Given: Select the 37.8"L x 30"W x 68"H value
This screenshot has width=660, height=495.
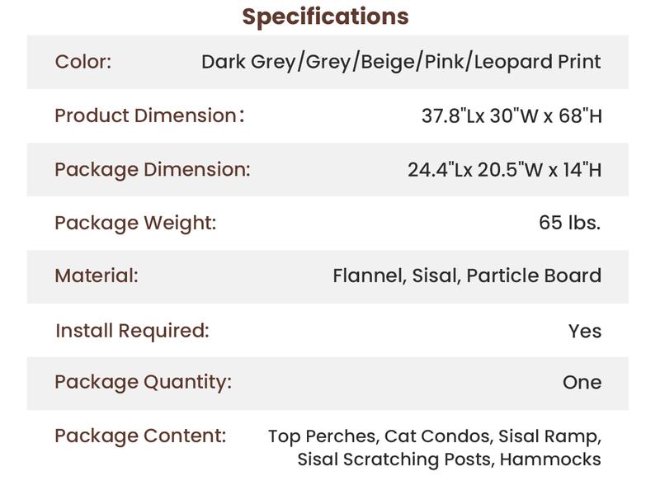Looking at the screenshot, I should click(x=511, y=116).
